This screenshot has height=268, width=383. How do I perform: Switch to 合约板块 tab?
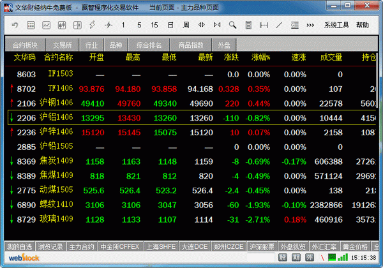(x=25, y=45)
